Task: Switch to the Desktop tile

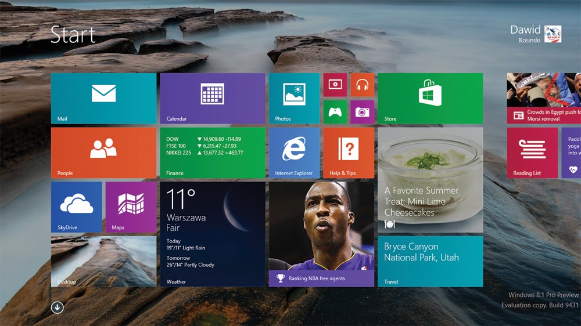Action: 103,261
